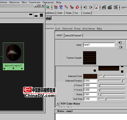Screen dimensions: 127x120
Task: Click the render current frame clapperboard icon
Action: [x=104, y=7]
